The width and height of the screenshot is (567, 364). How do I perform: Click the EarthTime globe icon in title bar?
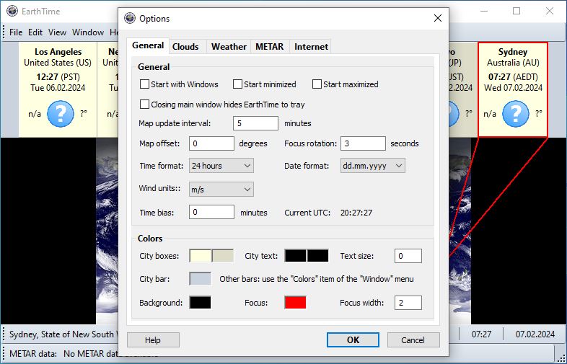coord(12,12)
